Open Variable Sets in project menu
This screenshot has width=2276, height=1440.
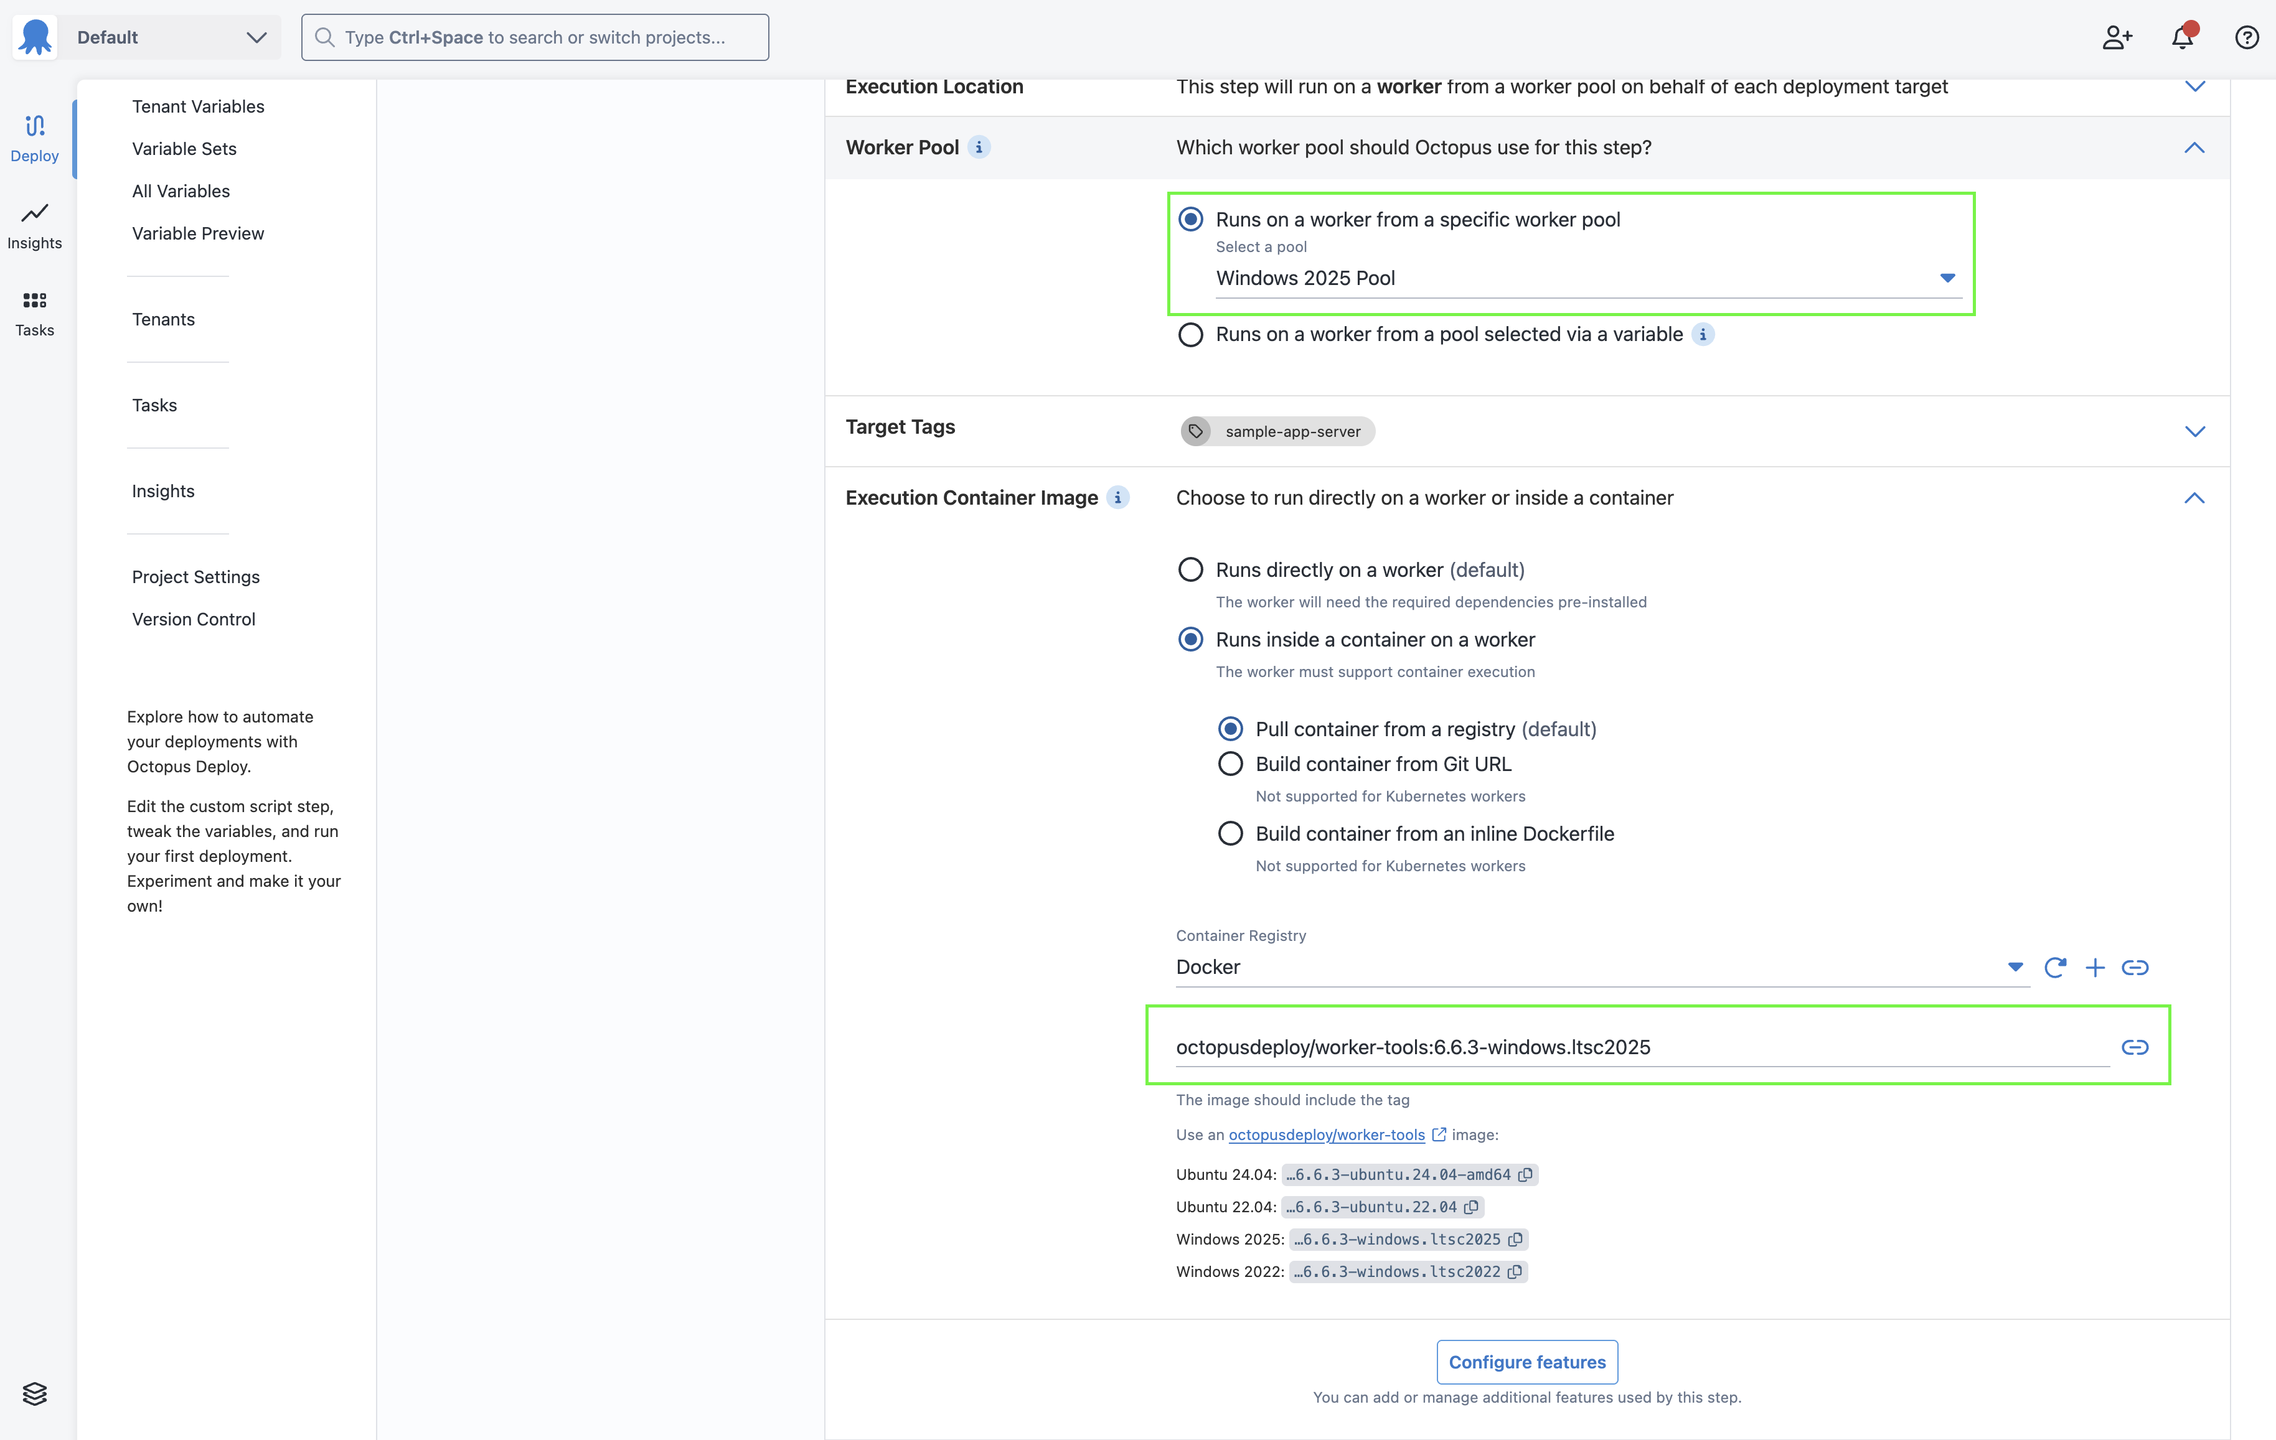(184, 149)
